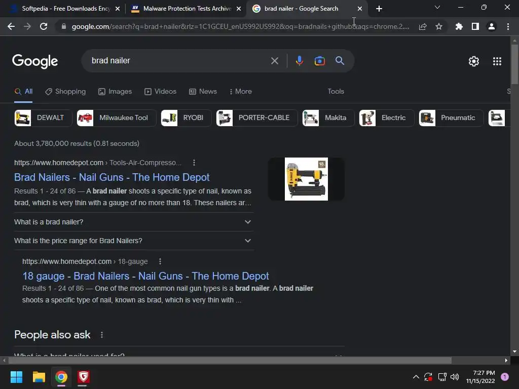519x389 pixels.
Task: Open the Chrome profile icon
Action: (492, 26)
